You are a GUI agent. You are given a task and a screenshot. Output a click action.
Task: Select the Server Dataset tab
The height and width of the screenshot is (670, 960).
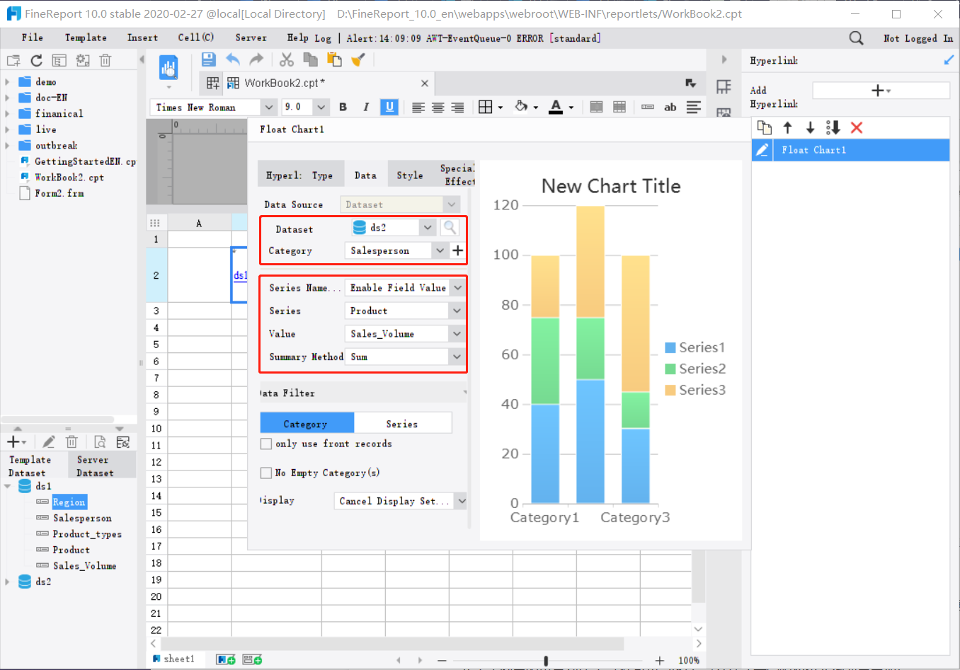click(x=95, y=466)
